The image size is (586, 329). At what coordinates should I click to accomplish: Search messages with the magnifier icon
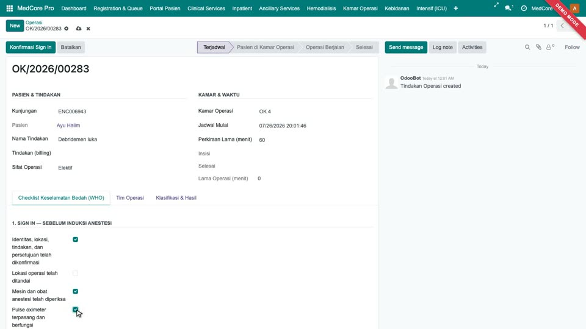pyautogui.click(x=527, y=47)
